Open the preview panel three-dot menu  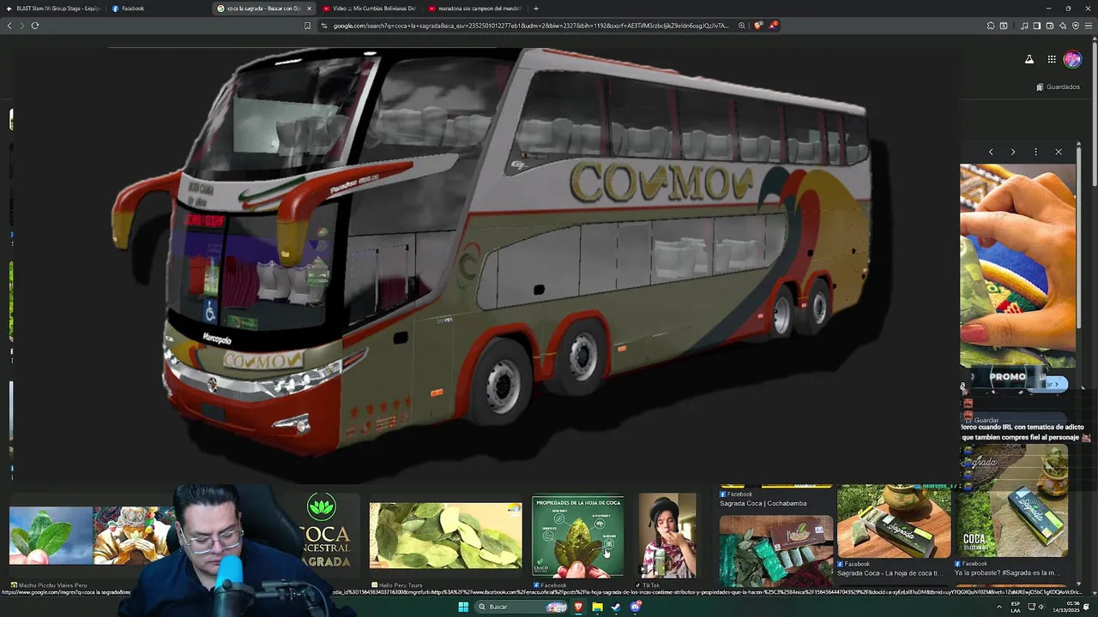1035,152
